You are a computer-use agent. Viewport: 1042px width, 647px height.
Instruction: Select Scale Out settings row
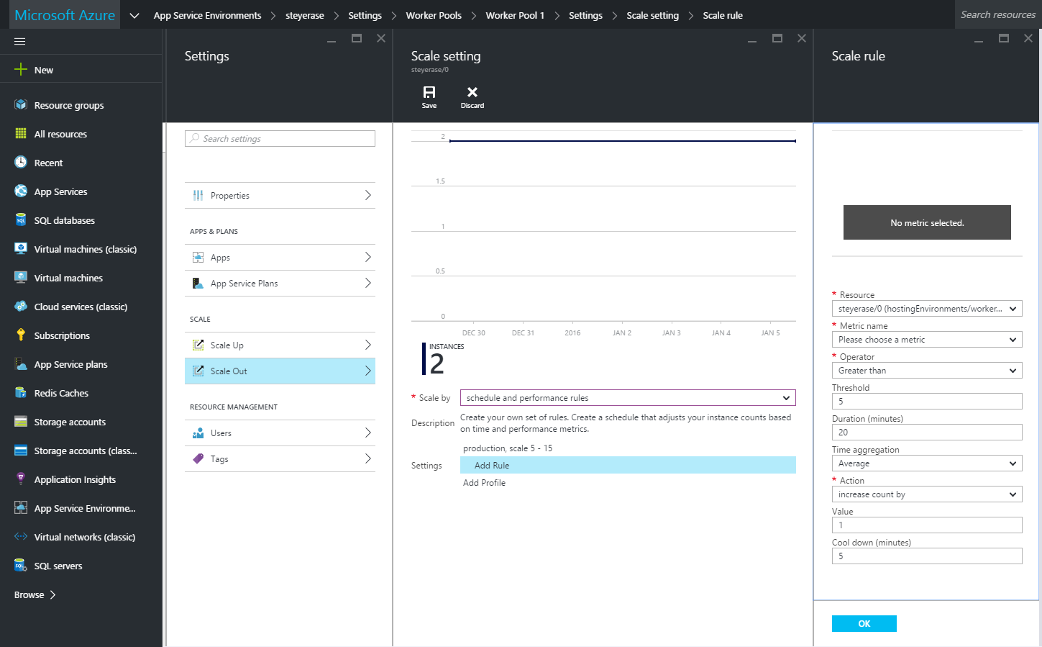click(280, 371)
